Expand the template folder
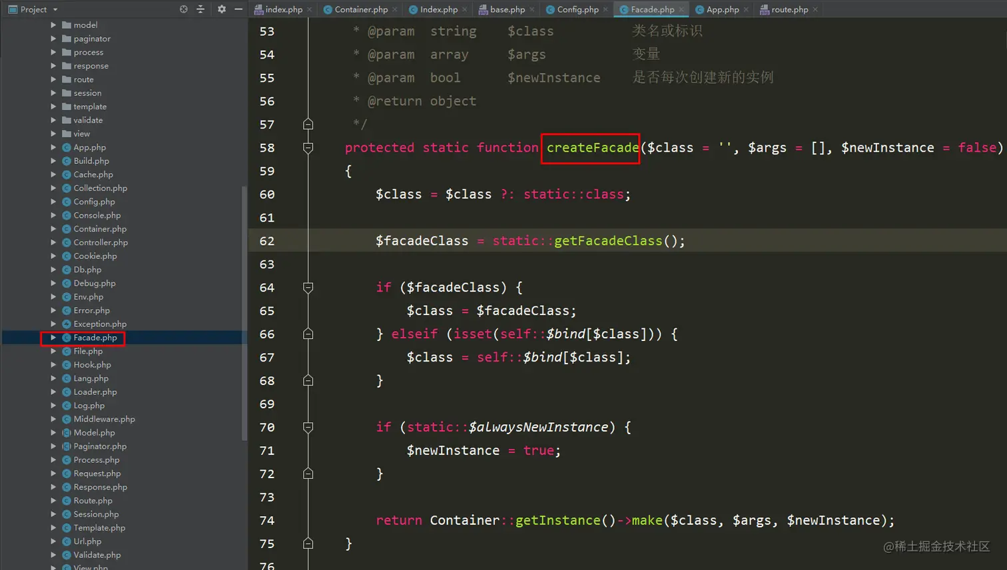Screen dimensions: 1007x570 (53, 107)
